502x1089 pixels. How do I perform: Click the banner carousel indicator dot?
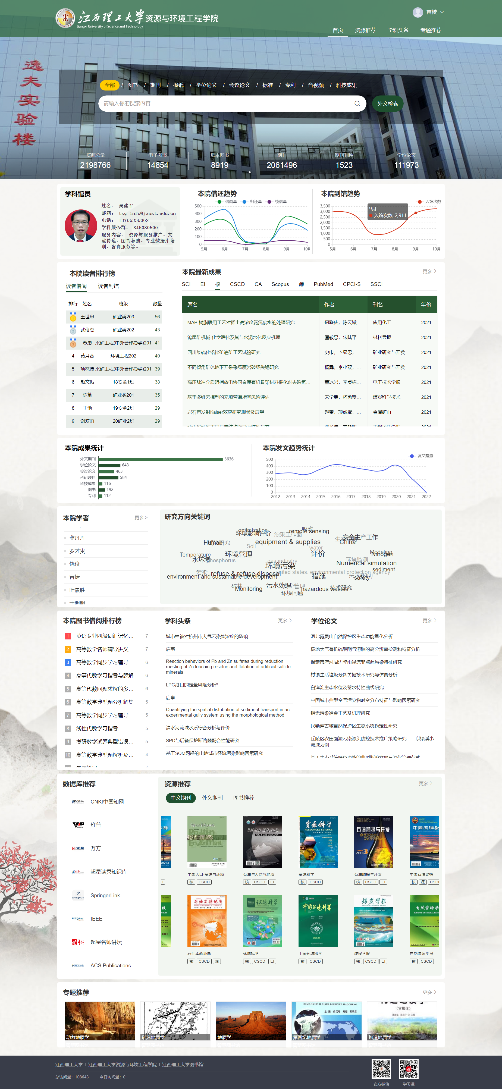coord(250,172)
